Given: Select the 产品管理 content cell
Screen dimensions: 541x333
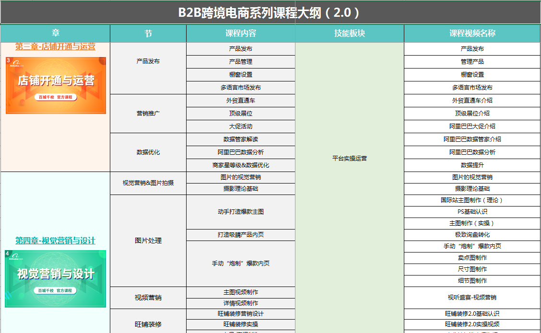Looking at the screenshot, I should (241, 62).
